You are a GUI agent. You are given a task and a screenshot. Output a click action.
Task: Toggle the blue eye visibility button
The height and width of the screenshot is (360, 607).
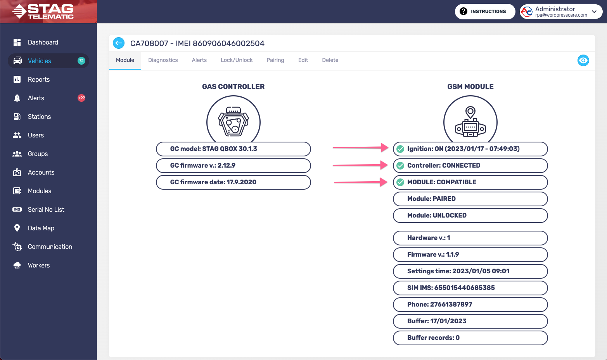tap(583, 60)
